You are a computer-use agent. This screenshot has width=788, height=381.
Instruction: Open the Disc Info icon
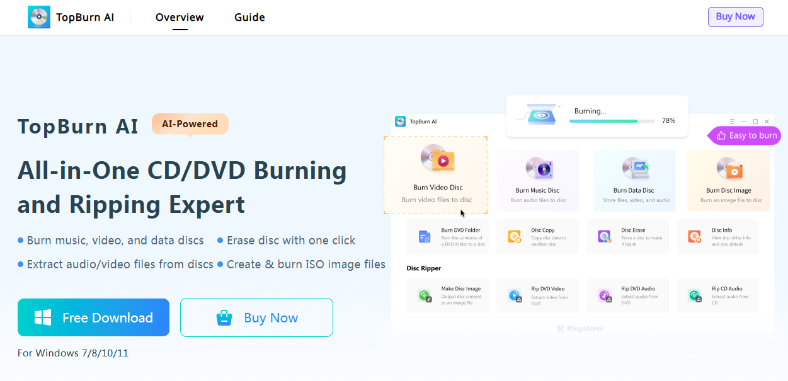pos(694,237)
